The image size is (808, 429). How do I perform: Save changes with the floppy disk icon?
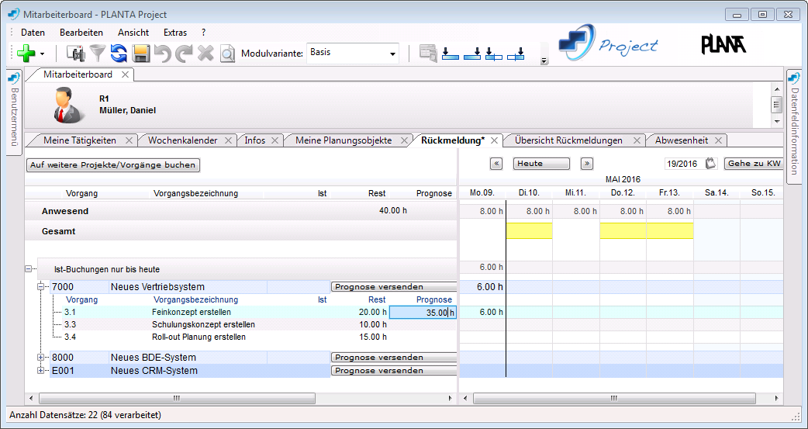click(x=141, y=54)
